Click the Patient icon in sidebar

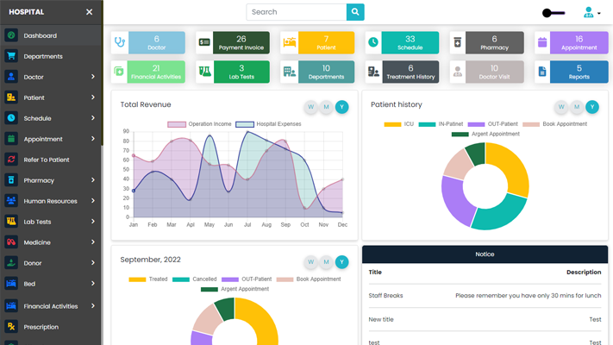pos(11,97)
